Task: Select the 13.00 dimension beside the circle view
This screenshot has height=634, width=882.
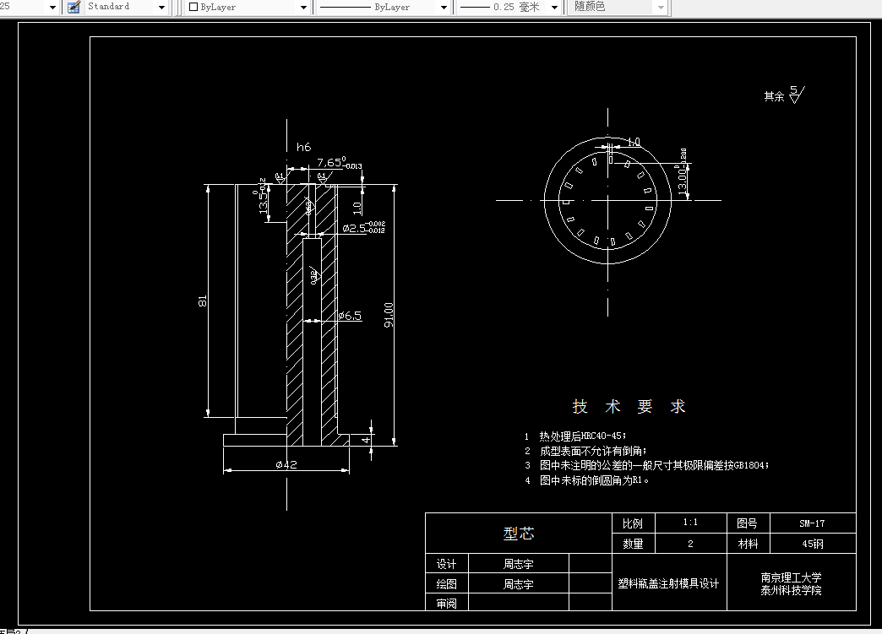Action: pos(682,172)
